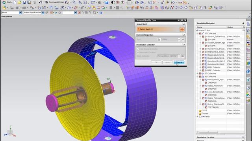Click the blue cube icon at end of selection bar

(101, 13)
